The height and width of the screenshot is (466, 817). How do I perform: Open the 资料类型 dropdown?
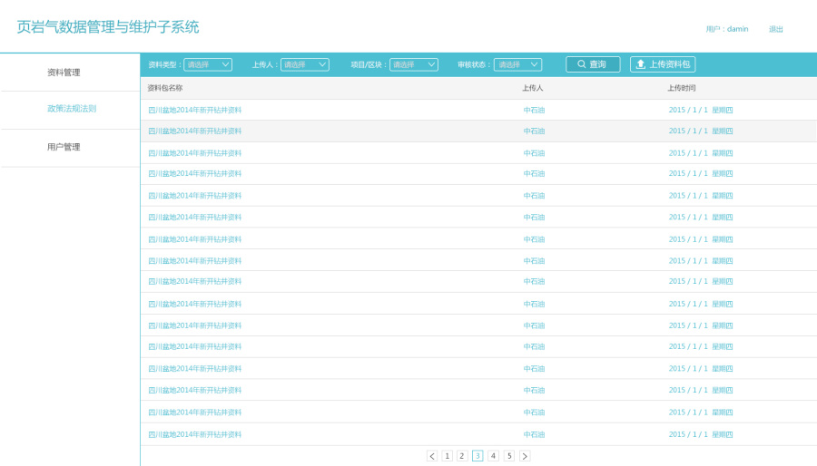[x=208, y=64]
